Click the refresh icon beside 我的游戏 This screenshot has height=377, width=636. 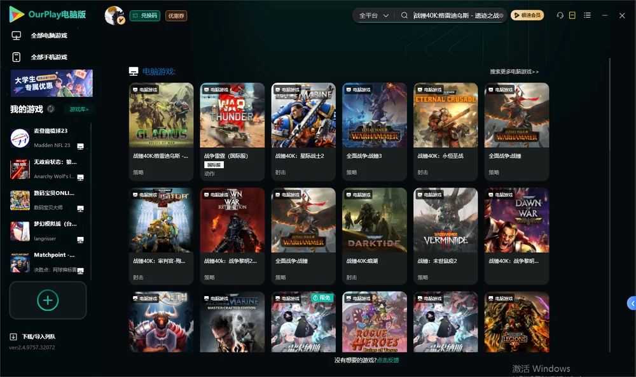pos(51,109)
